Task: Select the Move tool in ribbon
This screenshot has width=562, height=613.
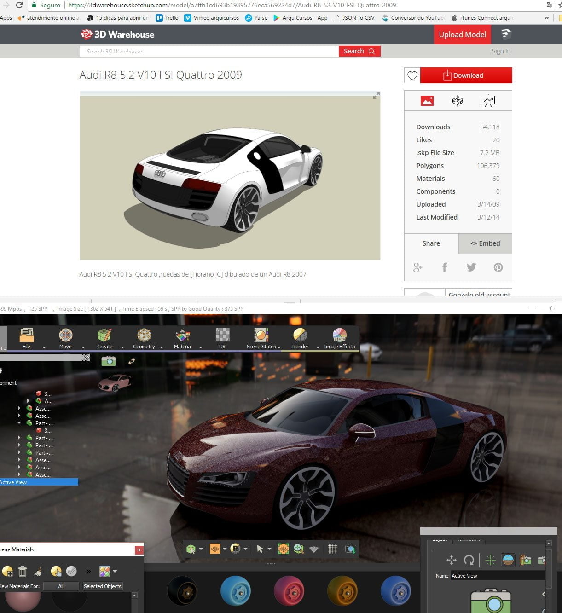Action: point(65,338)
